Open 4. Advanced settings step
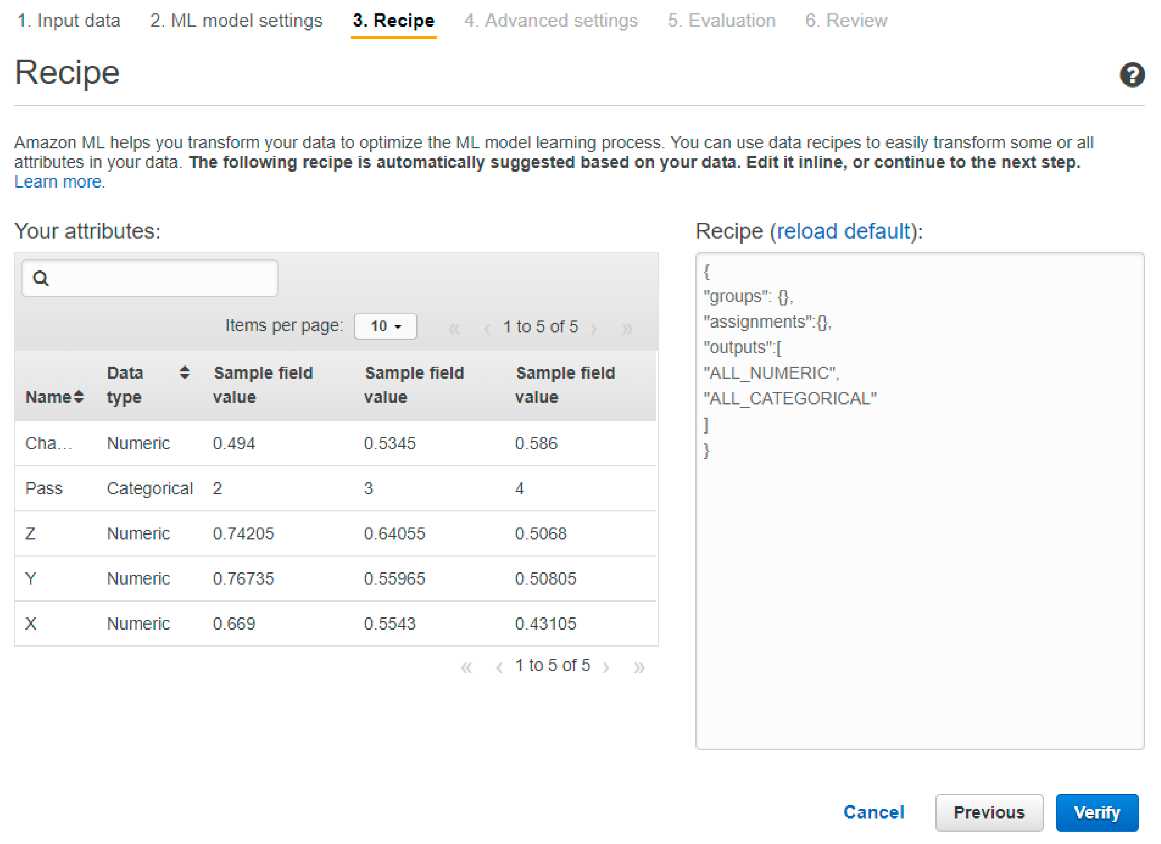Viewport: 1161px width, 844px height. [x=551, y=21]
